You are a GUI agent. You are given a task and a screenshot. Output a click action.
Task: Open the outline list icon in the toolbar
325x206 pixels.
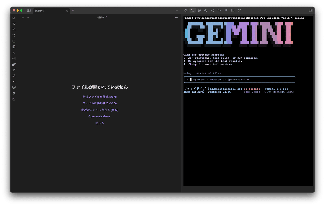pos(226,10)
